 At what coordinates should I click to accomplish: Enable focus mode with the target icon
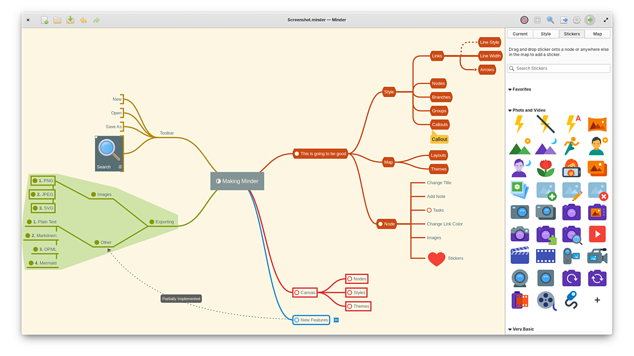point(524,20)
